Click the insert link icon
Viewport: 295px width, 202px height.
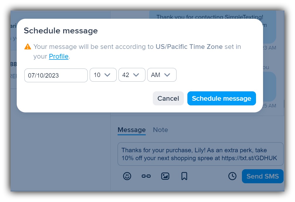pyautogui.click(x=146, y=176)
